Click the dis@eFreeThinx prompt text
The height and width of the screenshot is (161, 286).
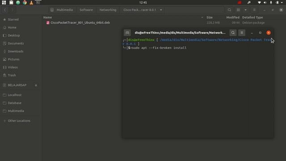pyautogui.click(x=141, y=40)
